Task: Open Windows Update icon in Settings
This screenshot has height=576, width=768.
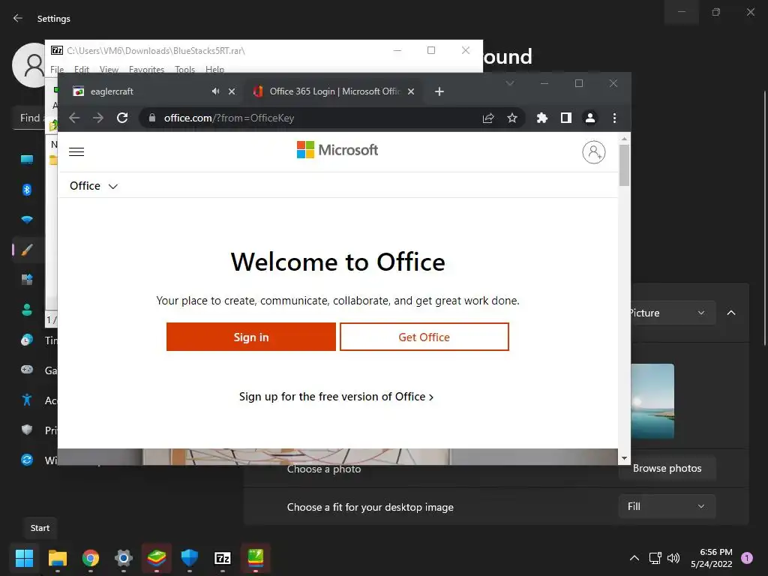Action: tap(27, 460)
